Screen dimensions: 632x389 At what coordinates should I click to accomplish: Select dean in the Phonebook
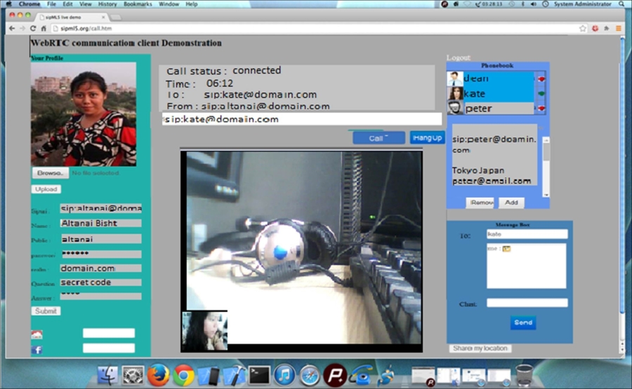[x=491, y=79]
